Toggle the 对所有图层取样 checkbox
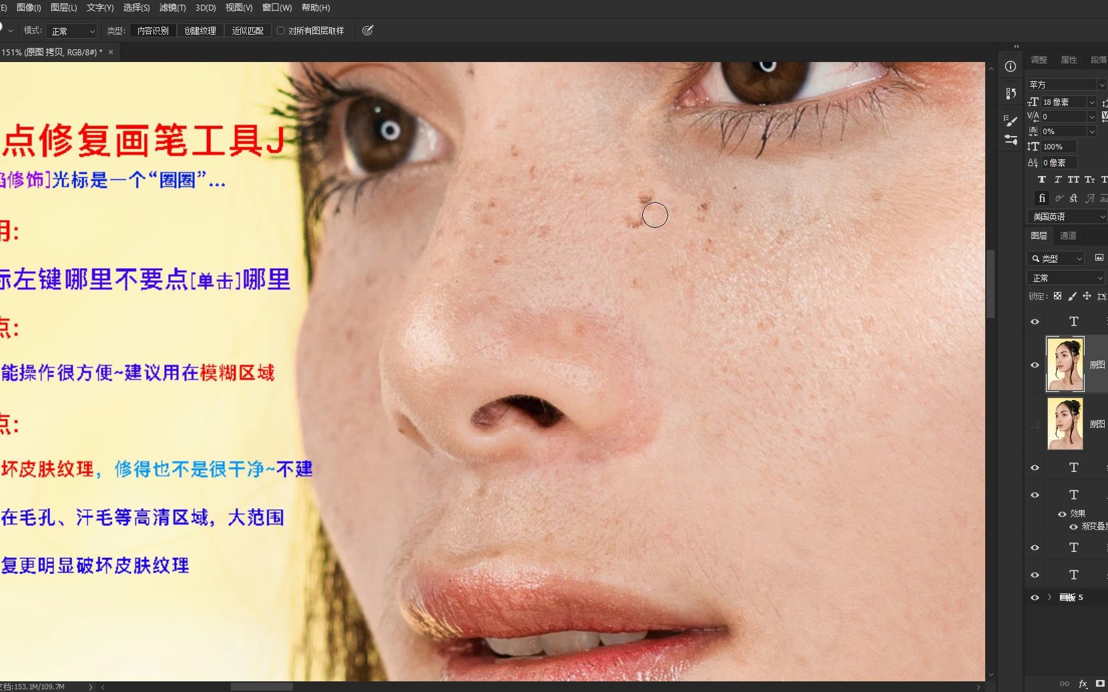1108x692 pixels. 281,31
